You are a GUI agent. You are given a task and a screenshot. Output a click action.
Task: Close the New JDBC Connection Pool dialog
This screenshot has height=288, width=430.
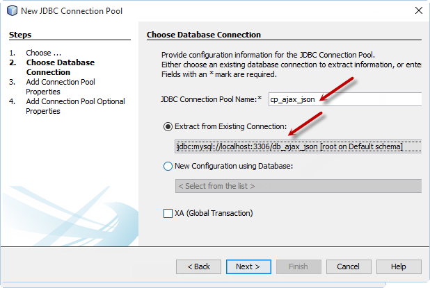418,10
